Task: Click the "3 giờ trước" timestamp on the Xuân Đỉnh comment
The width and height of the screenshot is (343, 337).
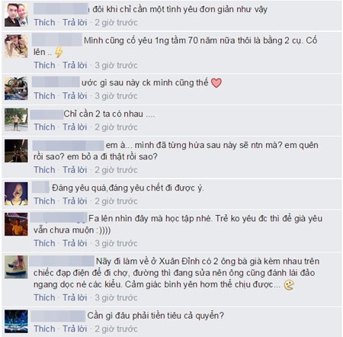Action: tap(116, 297)
